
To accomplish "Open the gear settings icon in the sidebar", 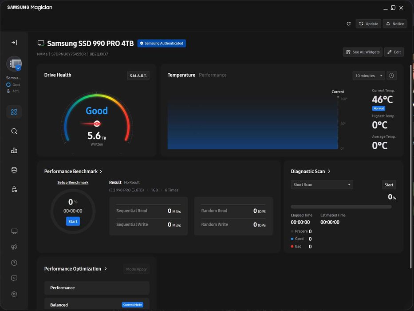I will pos(14,294).
